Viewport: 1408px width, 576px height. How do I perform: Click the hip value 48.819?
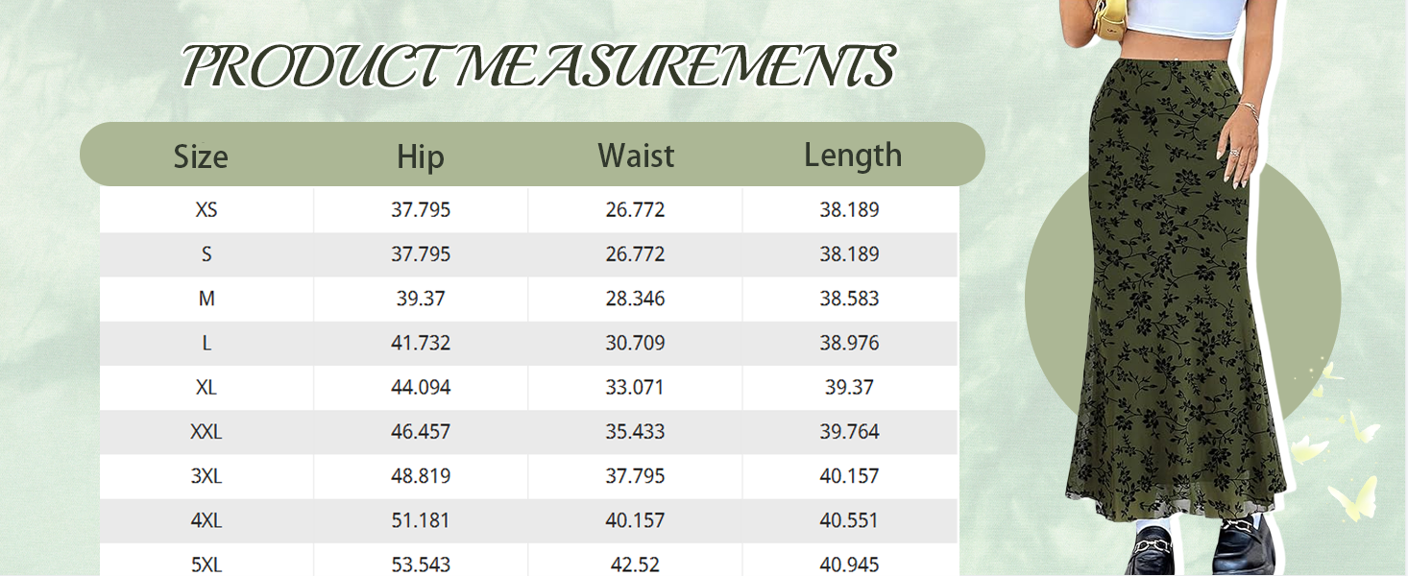(421, 476)
